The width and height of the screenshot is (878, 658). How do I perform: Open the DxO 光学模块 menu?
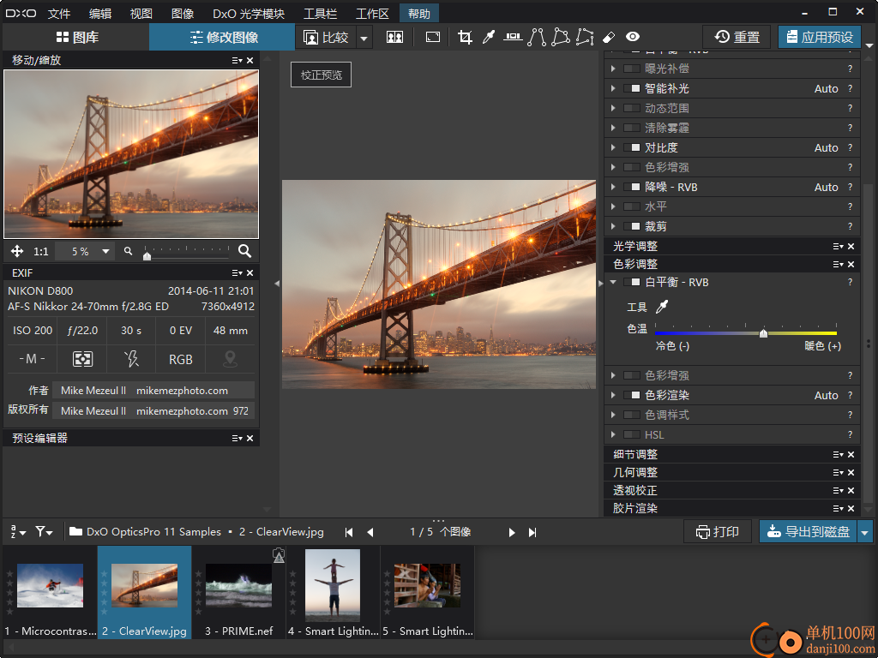coord(249,14)
